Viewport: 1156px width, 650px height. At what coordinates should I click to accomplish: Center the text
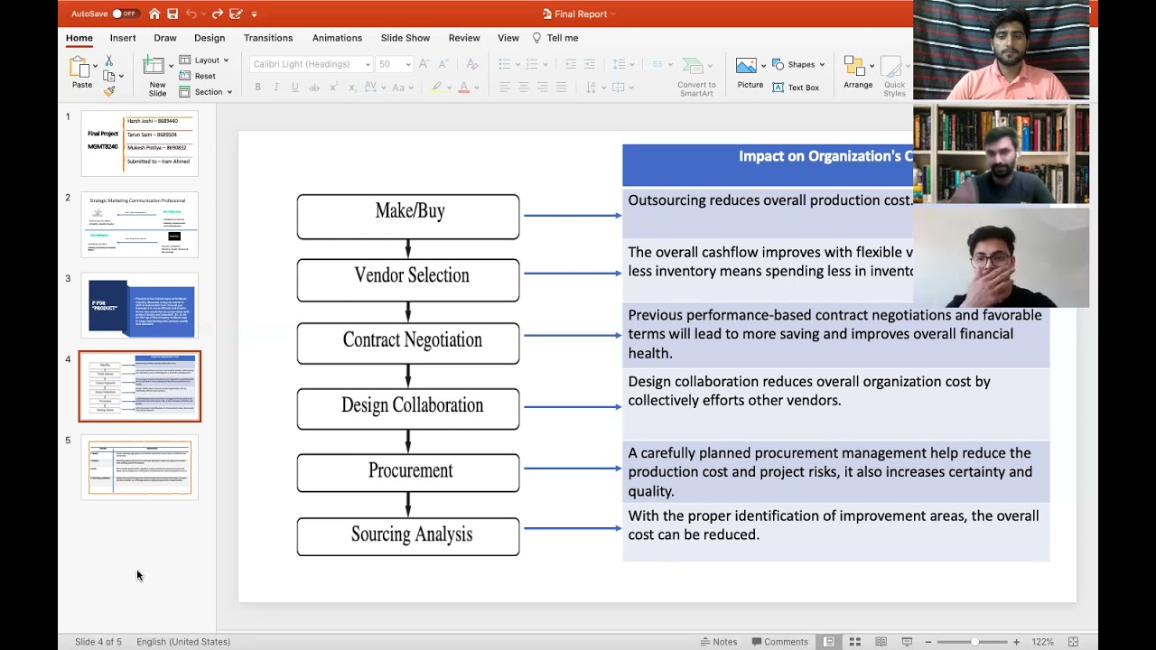tap(524, 88)
